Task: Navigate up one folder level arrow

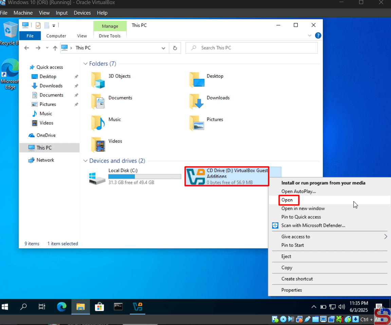Action: (55, 48)
